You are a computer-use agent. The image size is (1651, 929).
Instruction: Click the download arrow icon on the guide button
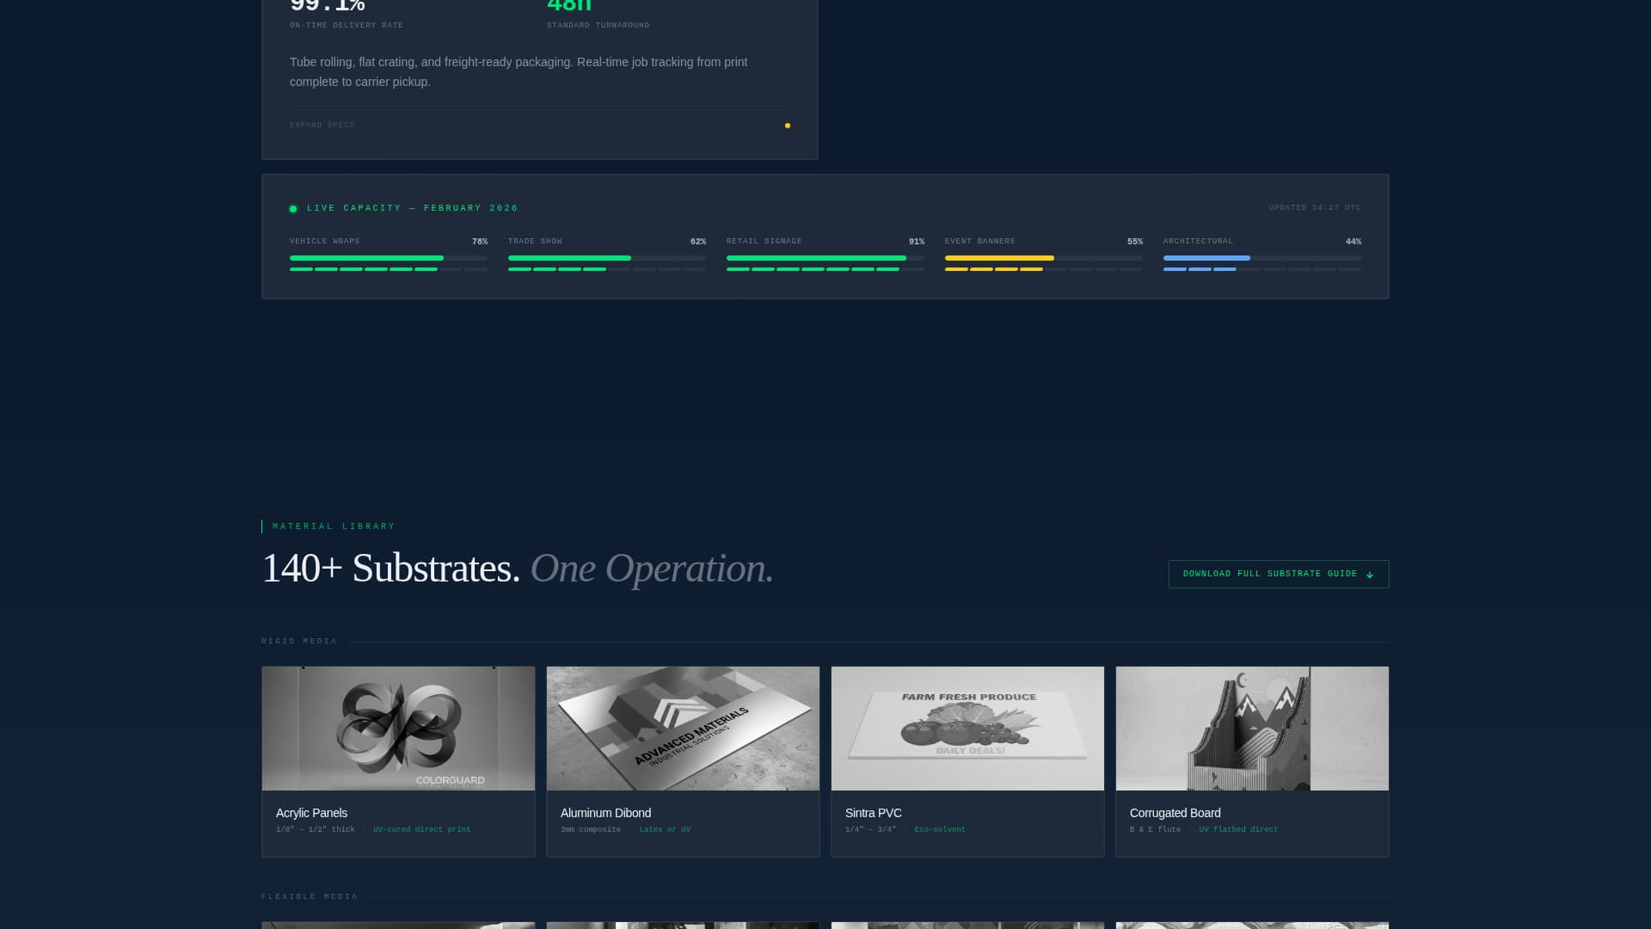tap(1370, 574)
